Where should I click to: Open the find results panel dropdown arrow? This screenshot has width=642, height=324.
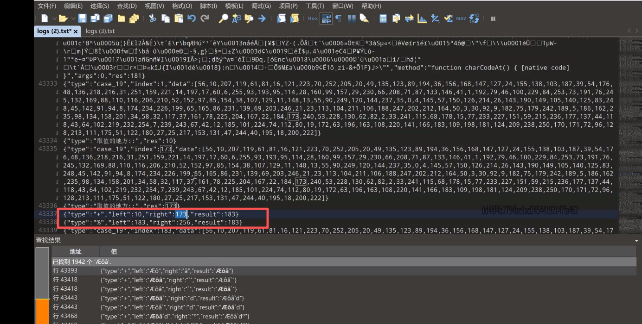pos(636,241)
